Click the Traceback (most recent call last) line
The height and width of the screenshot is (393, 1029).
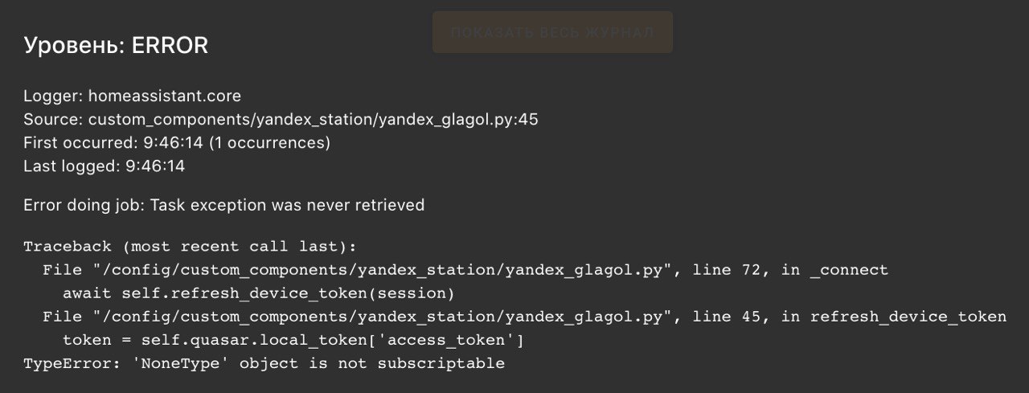coord(190,247)
